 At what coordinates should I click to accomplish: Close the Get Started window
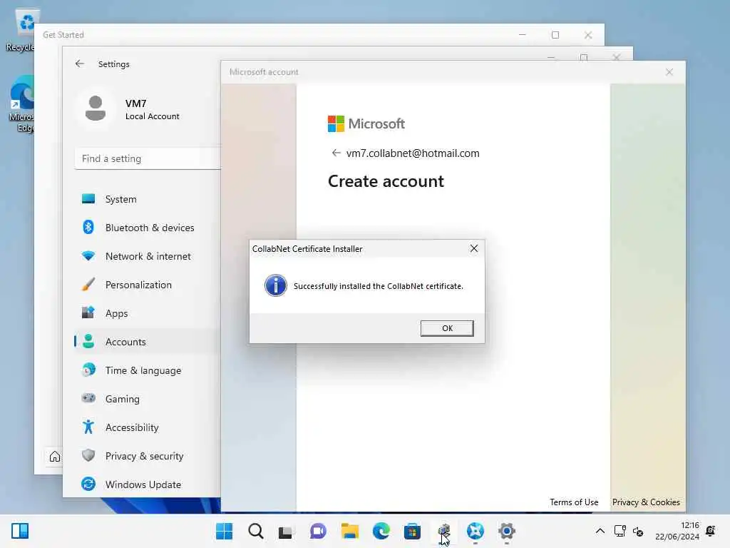(x=588, y=35)
